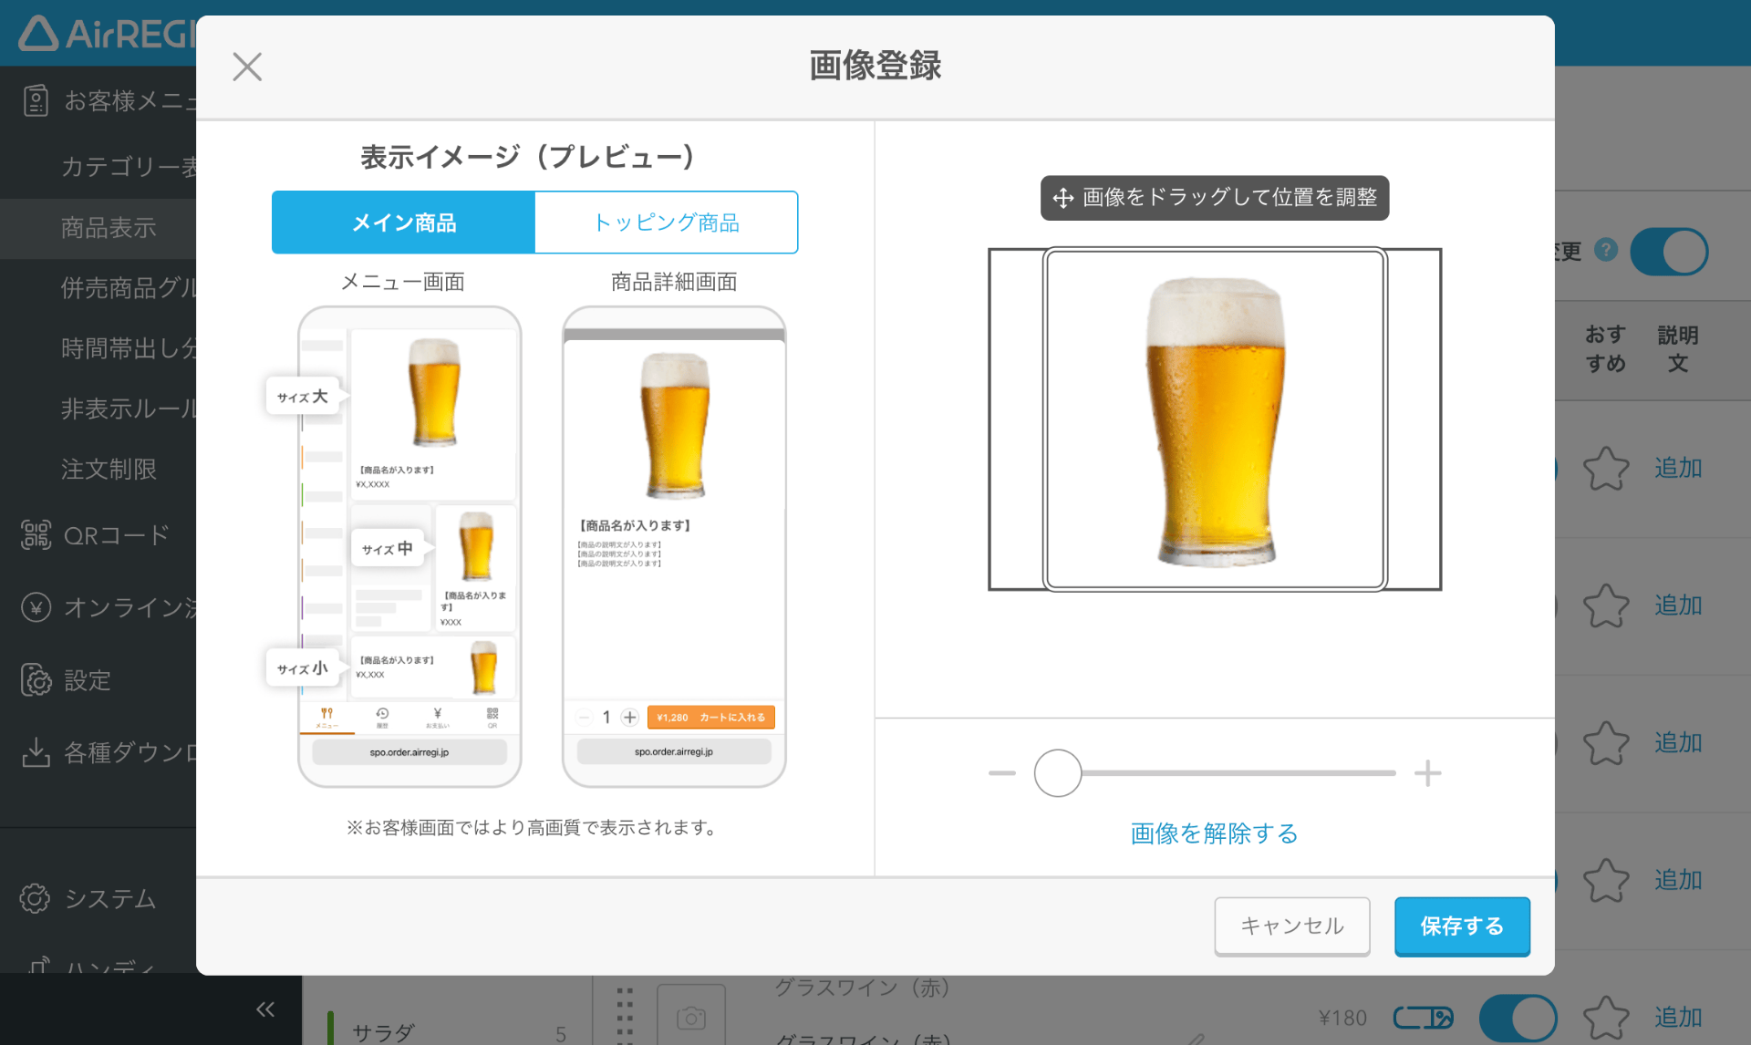
Task: Switch to the トッピング商品 tab
Action: pyautogui.click(x=667, y=222)
